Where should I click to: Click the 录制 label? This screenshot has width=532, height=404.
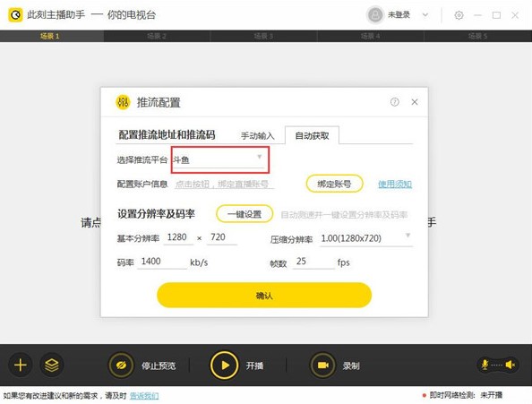point(351,365)
